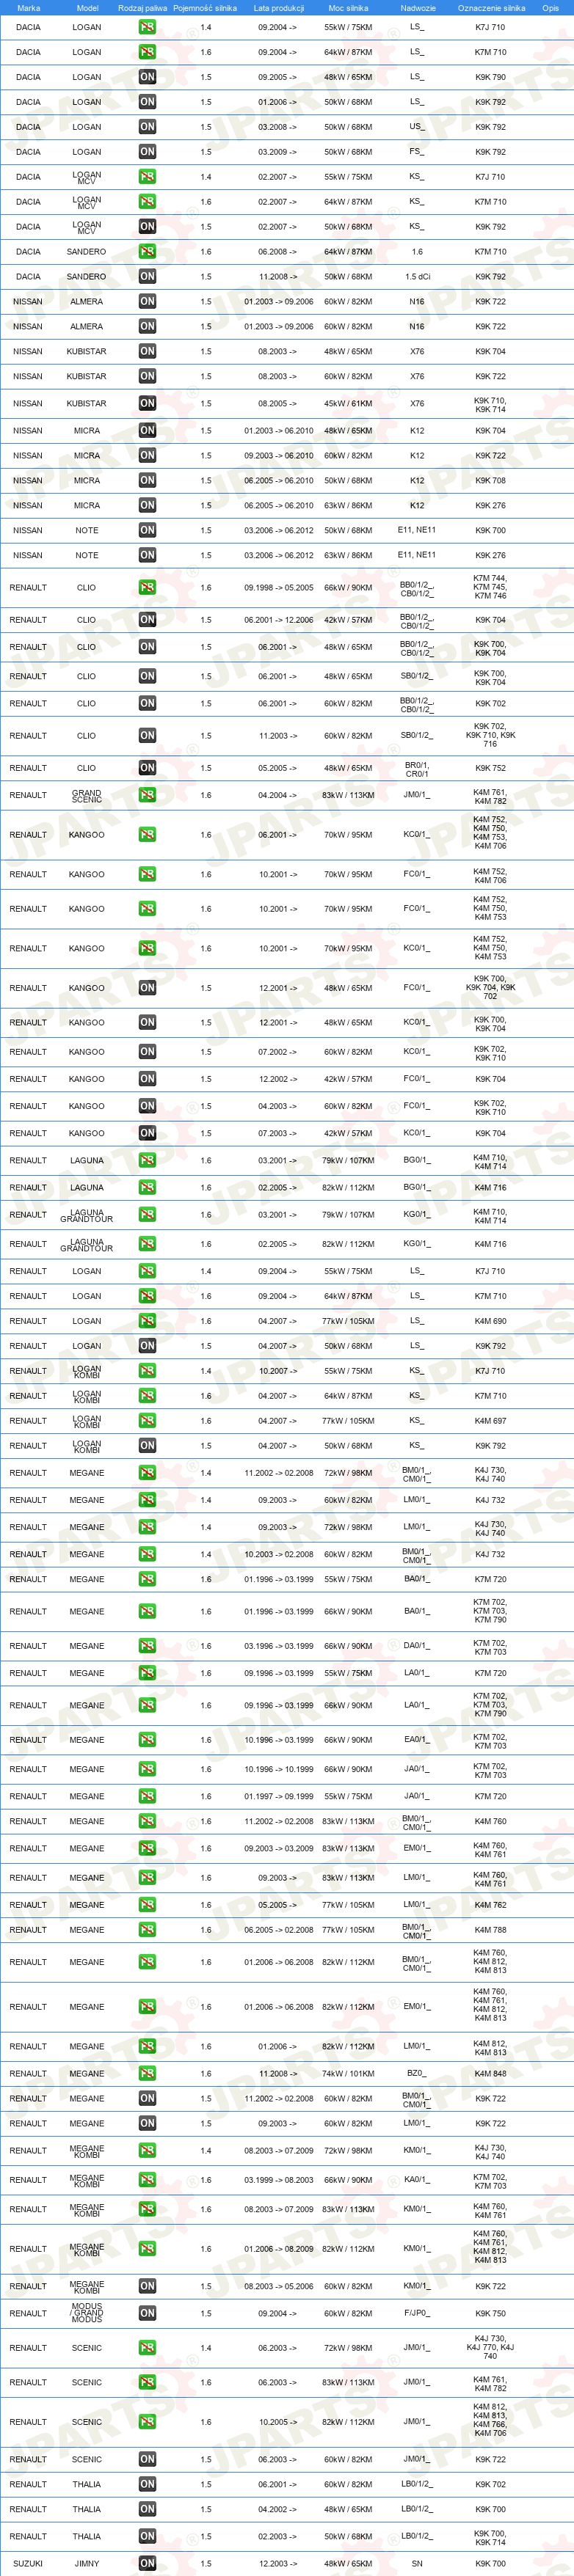Click the petrol icon in the Megane Kombi 03.1999 row
Image resolution: width=574 pixels, height=2576 pixels.
[147, 2179]
